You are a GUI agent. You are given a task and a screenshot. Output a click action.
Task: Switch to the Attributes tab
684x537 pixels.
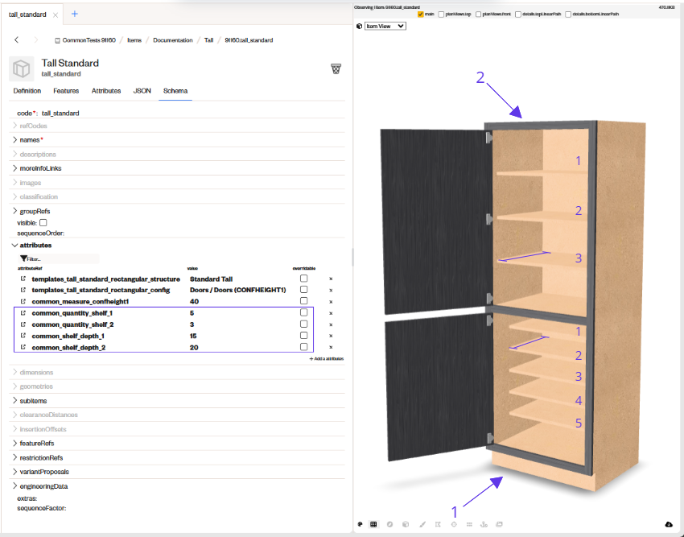106,91
